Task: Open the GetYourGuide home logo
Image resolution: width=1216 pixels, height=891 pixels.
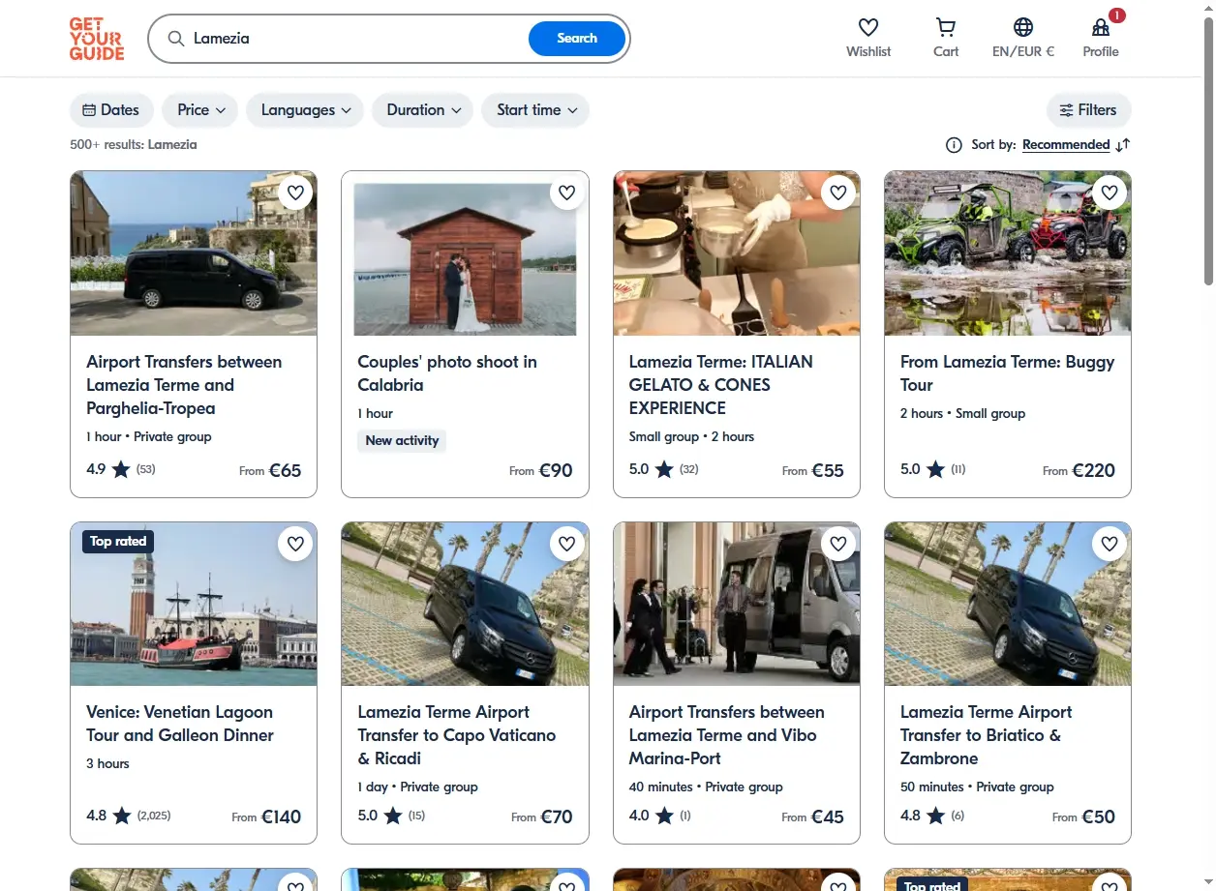Action: pos(97,39)
